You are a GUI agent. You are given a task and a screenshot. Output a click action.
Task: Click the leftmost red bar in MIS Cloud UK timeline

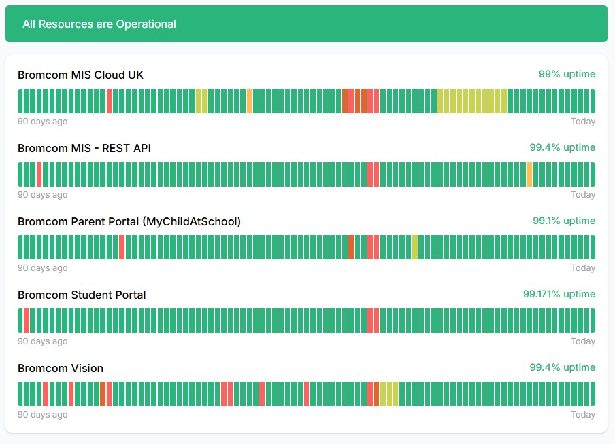tap(109, 101)
